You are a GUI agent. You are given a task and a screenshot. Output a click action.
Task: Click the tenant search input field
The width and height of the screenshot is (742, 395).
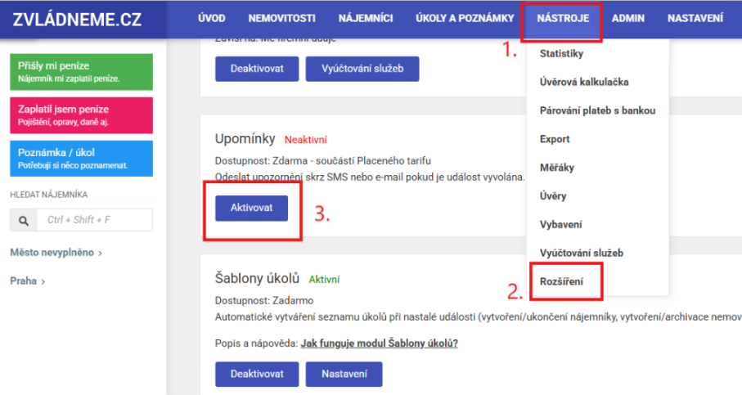(x=94, y=220)
